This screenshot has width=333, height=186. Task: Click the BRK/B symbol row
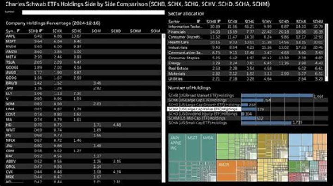(83, 83)
